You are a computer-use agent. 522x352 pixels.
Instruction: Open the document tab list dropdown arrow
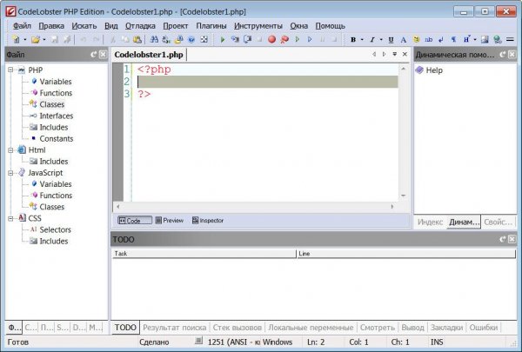[394, 54]
